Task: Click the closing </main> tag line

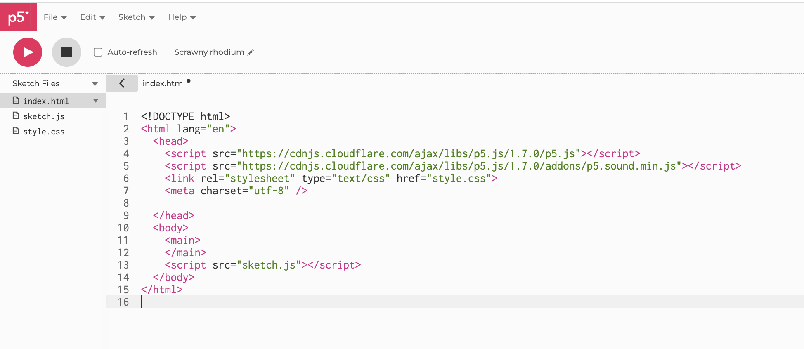Action: point(185,252)
